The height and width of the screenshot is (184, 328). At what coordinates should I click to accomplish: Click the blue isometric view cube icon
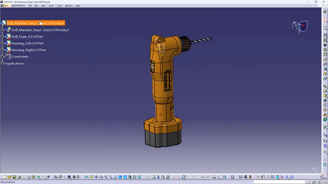(x=125, y=177)
